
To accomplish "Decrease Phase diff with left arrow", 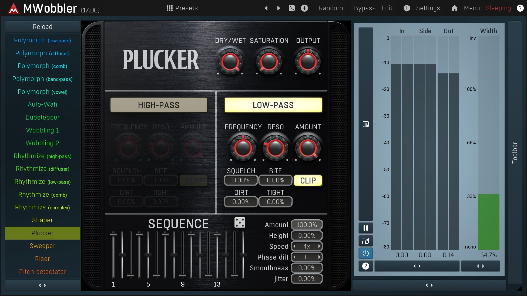I will 294,257.
